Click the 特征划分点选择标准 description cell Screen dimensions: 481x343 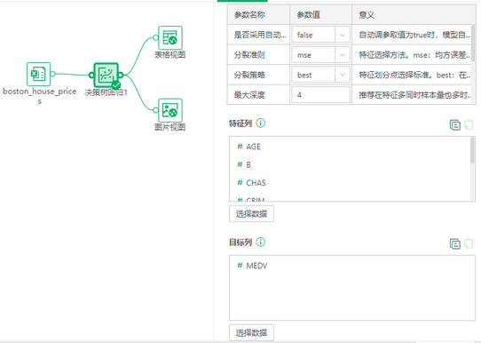coord(412,75)
